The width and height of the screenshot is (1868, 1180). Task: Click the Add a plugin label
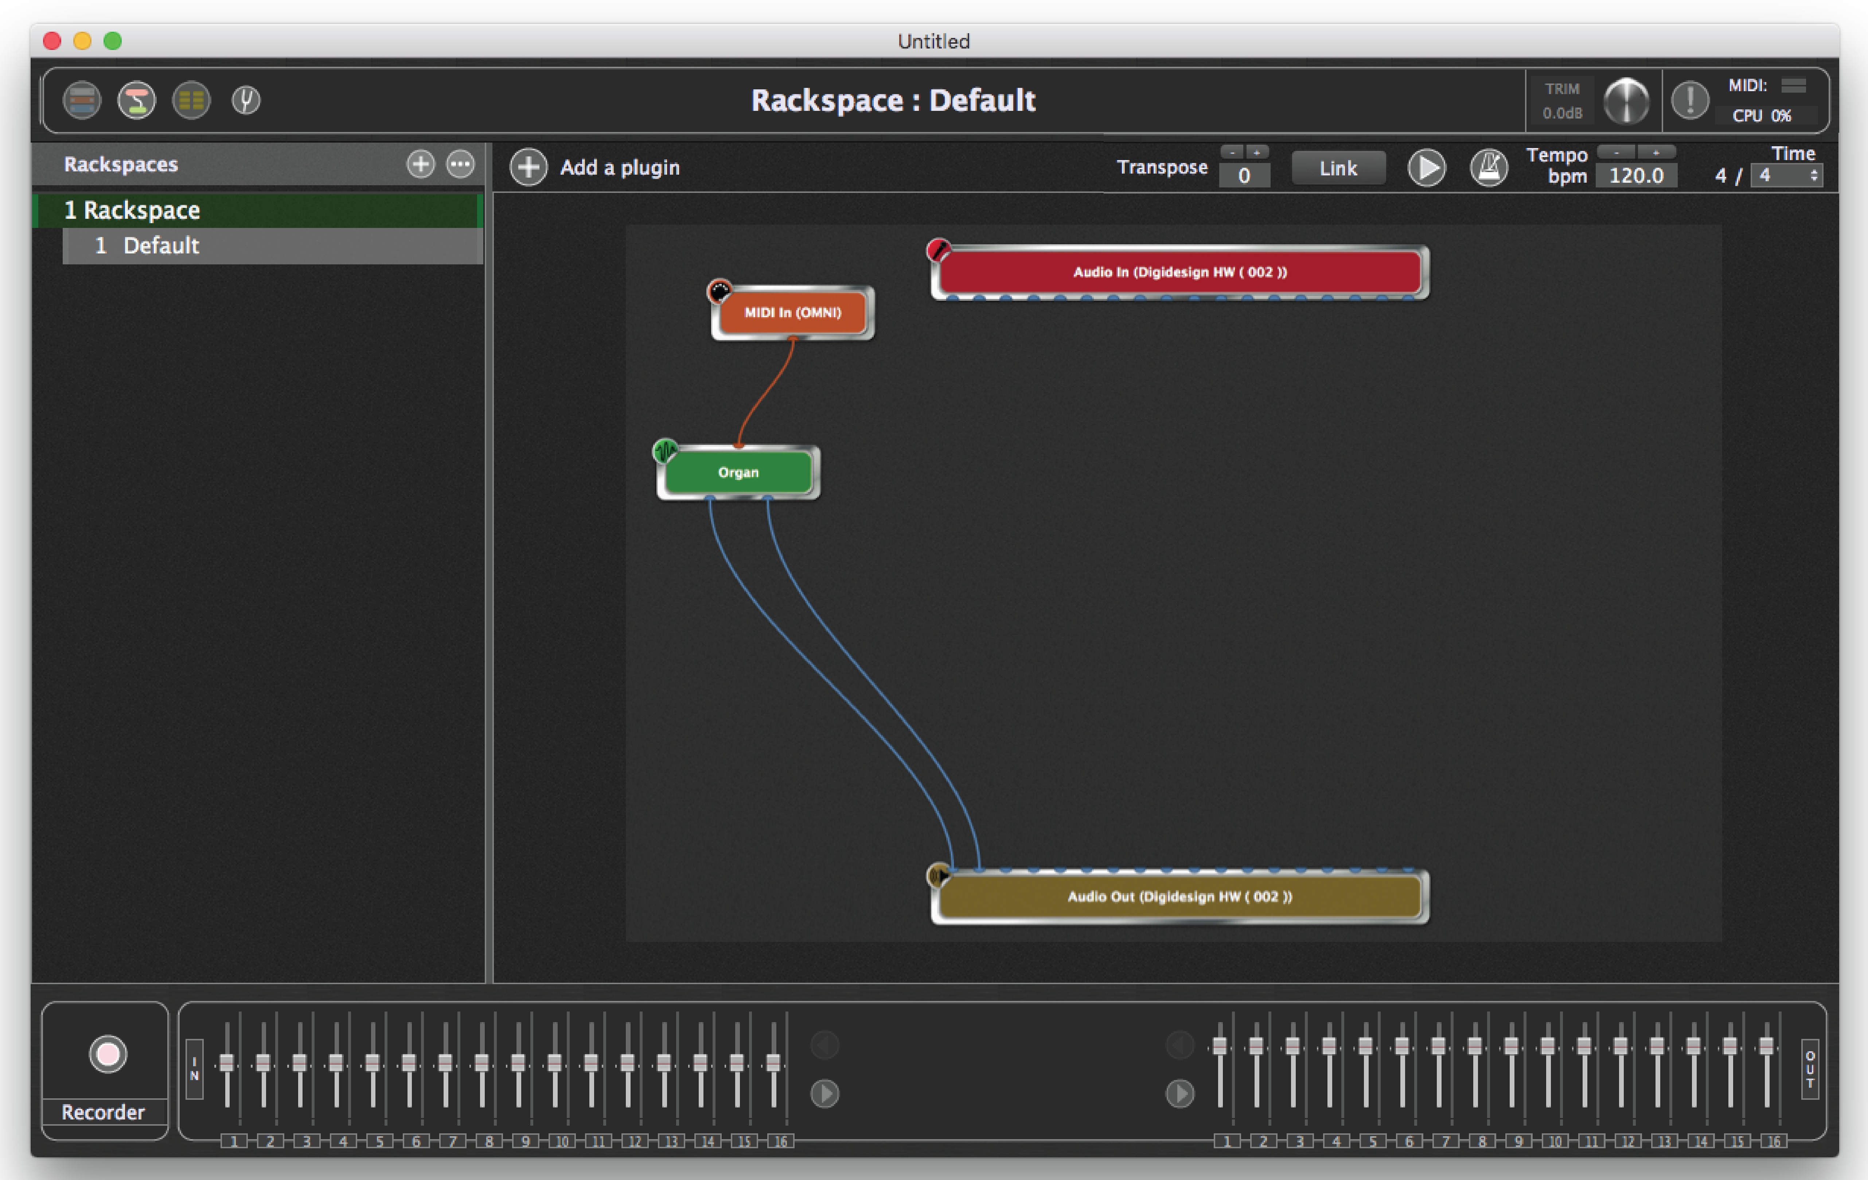pos(620,168)
